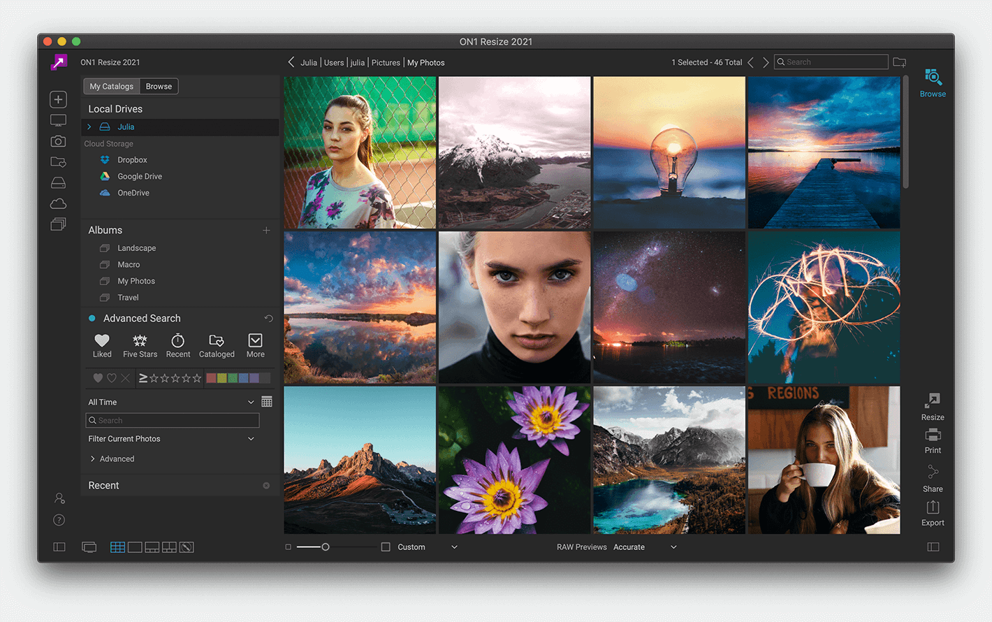Go to previous photo using left arrow
Image resolution: width=992 pixels, height=622 pixels.
[x=751, y=62]
